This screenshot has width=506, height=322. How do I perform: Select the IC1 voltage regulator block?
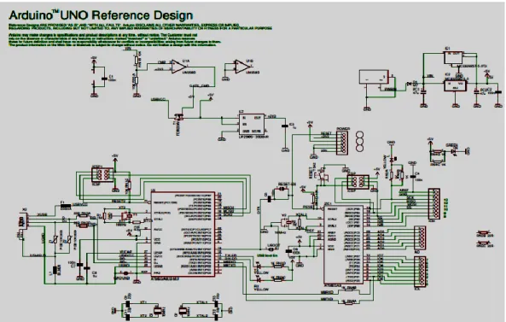[453, 57]
